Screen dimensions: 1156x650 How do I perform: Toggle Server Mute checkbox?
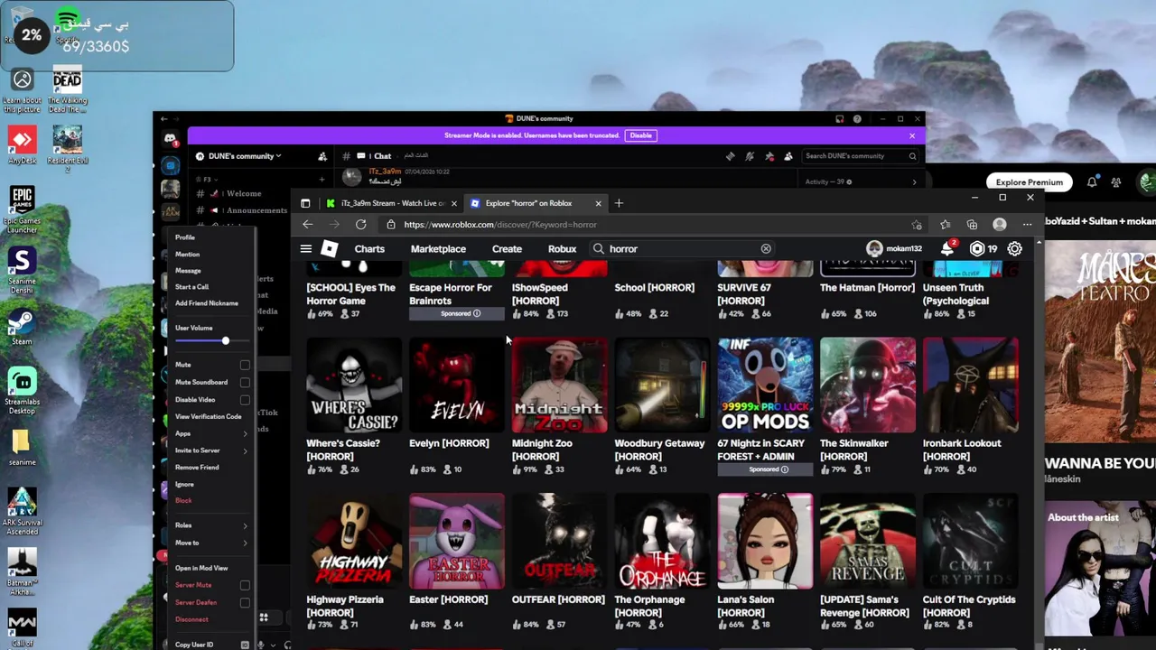(x=245, y=585)
